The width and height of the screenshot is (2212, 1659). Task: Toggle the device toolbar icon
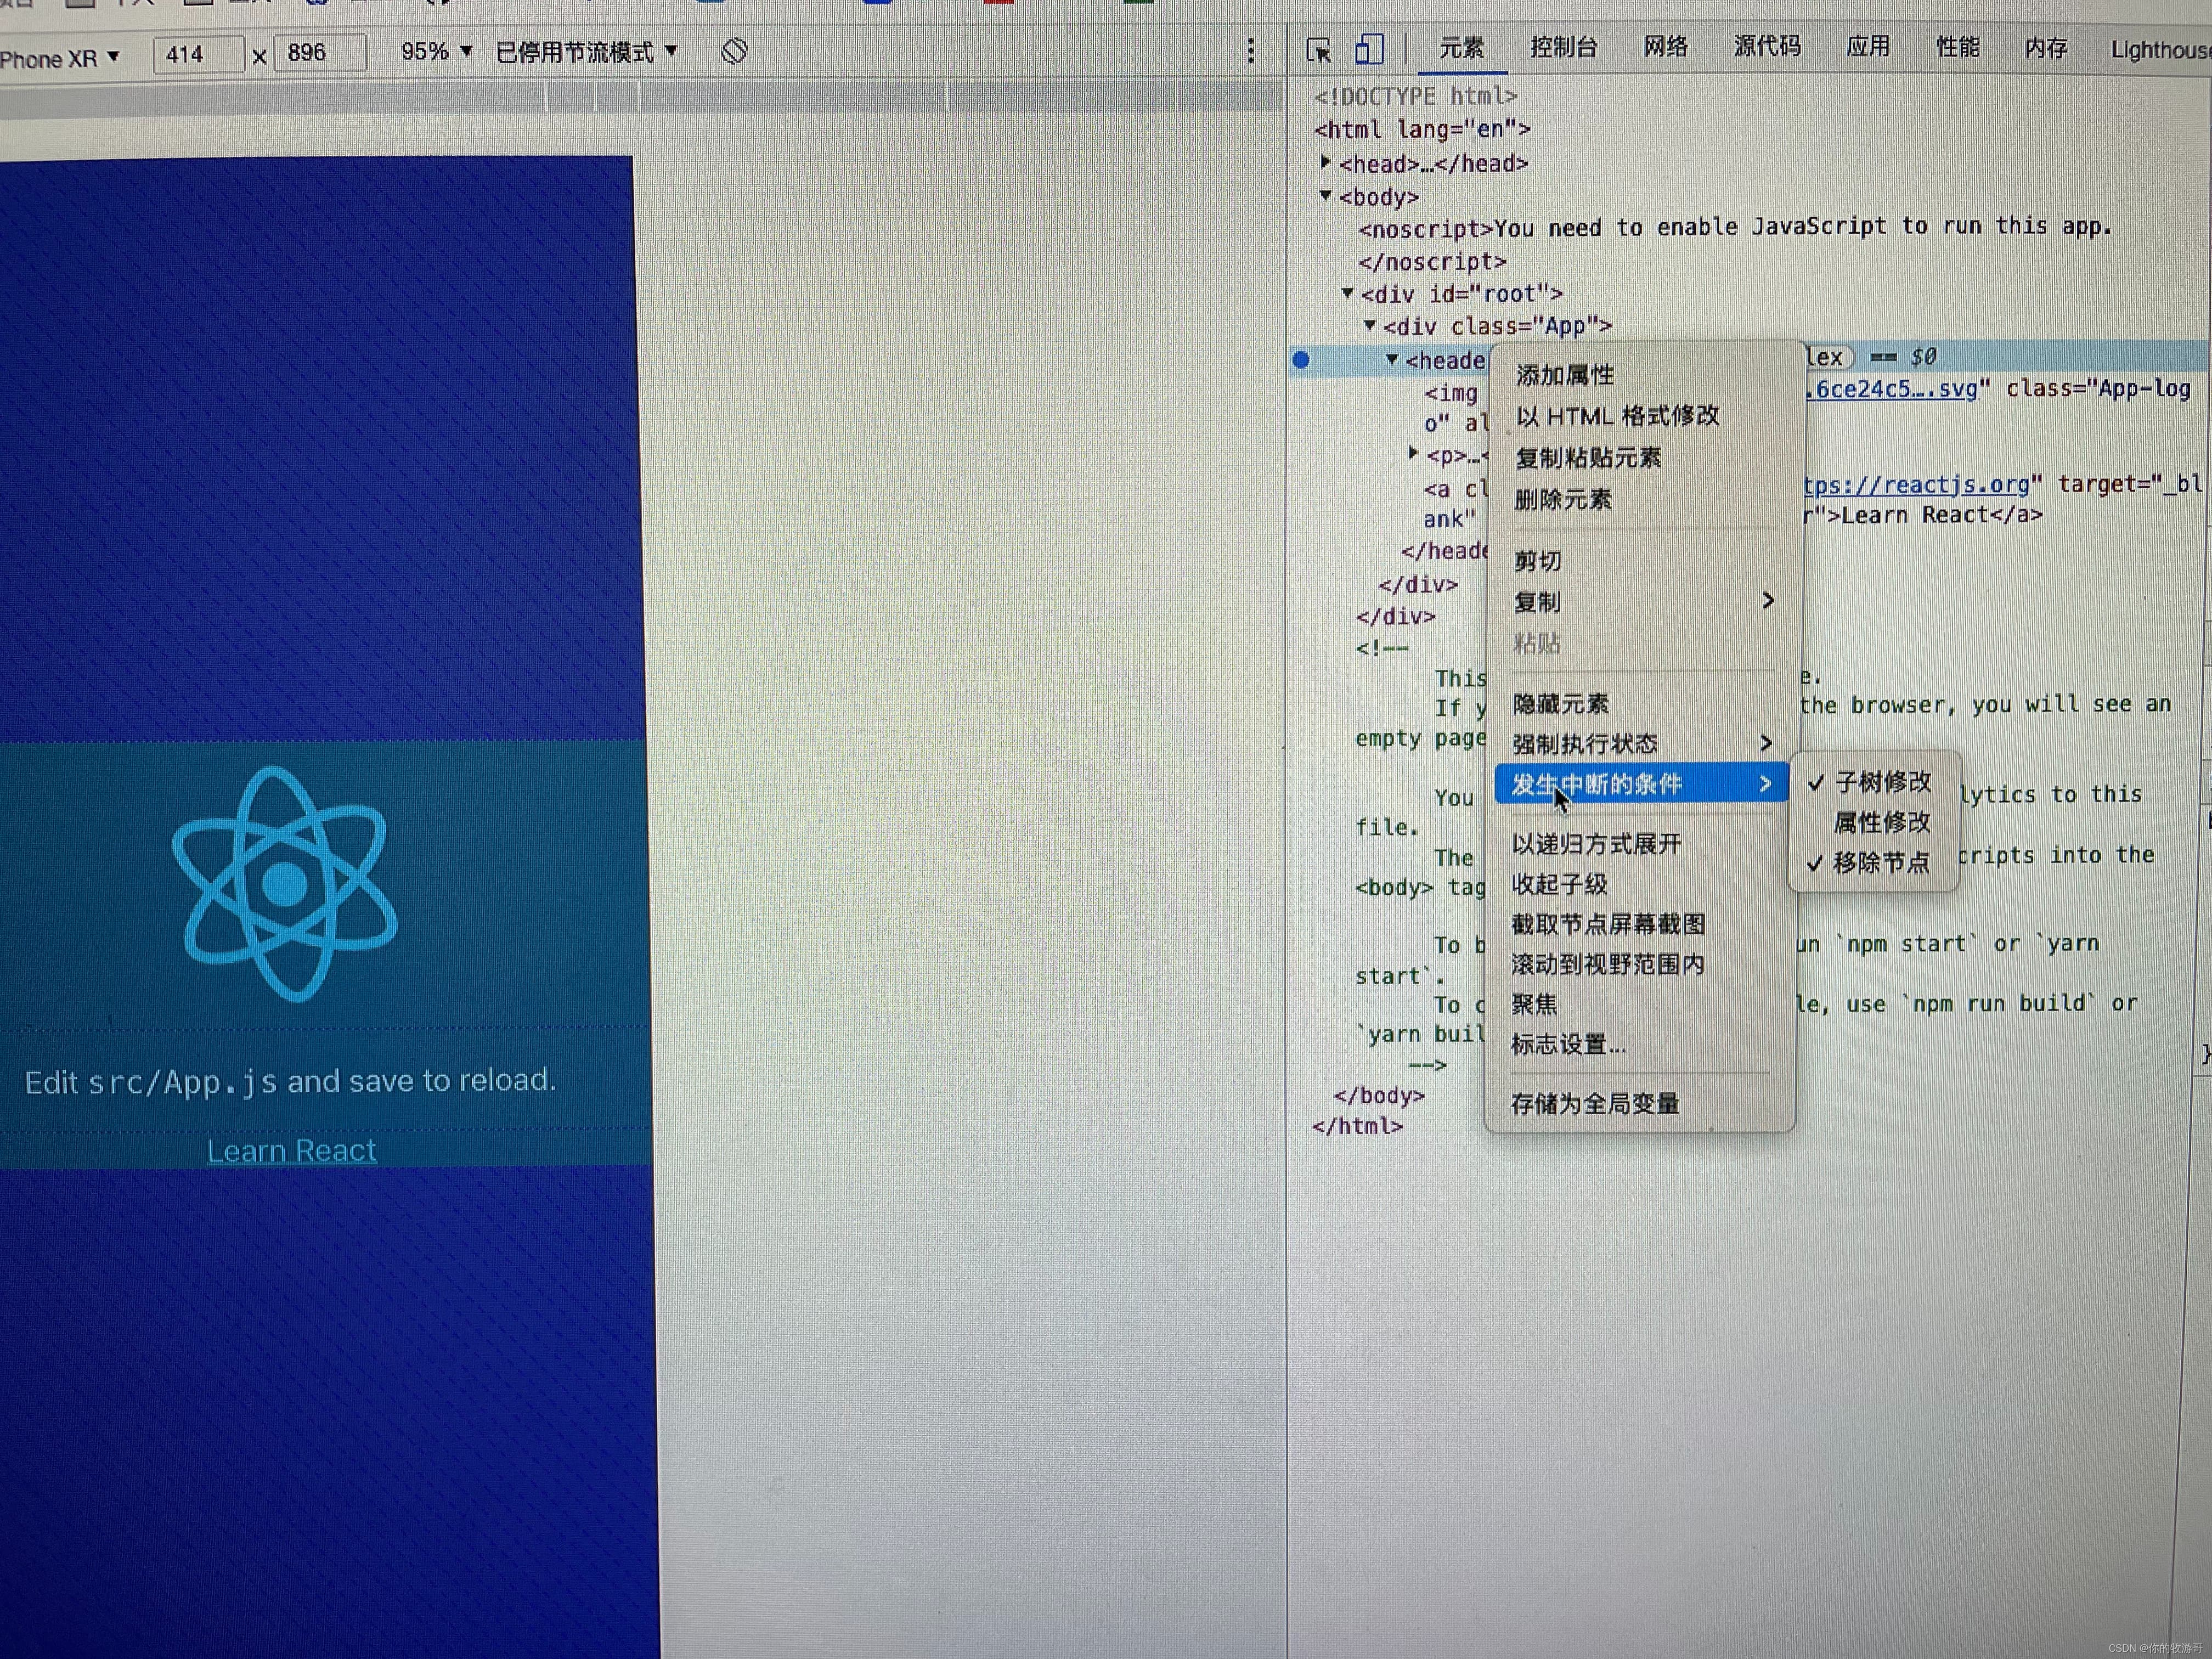(1369, 49)
